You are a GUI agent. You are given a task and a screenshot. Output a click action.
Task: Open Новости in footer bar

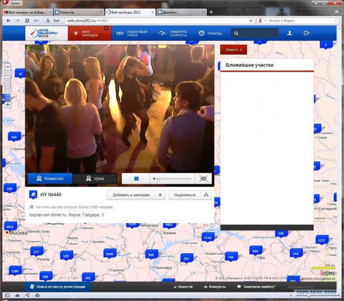click(x=183, y=286)
